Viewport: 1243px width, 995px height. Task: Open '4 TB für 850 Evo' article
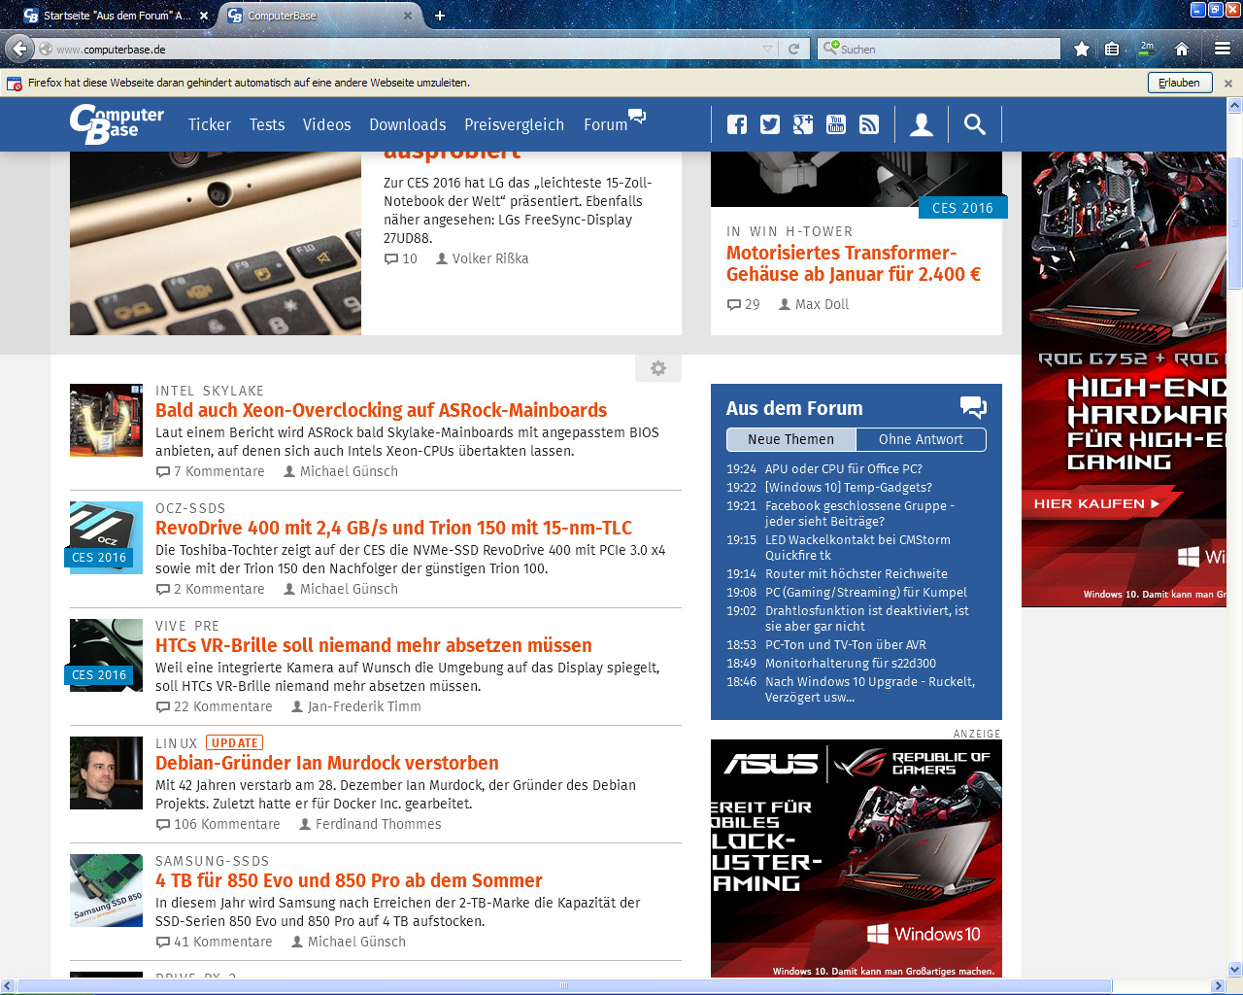point(349,880)
